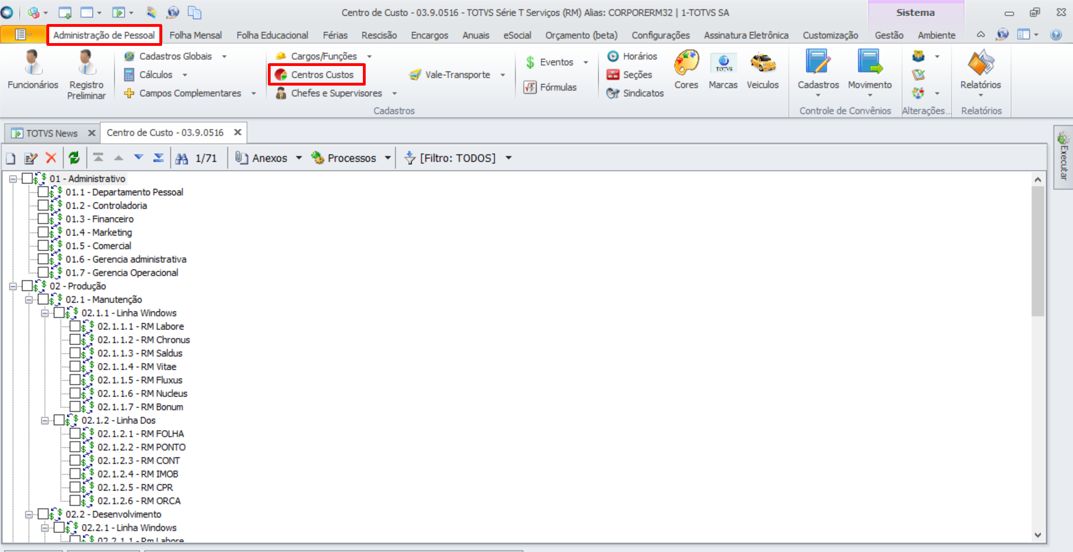Refresh the list with the green arrows icon
This screenshot has height=552, width=1073.
click(74, 158)
